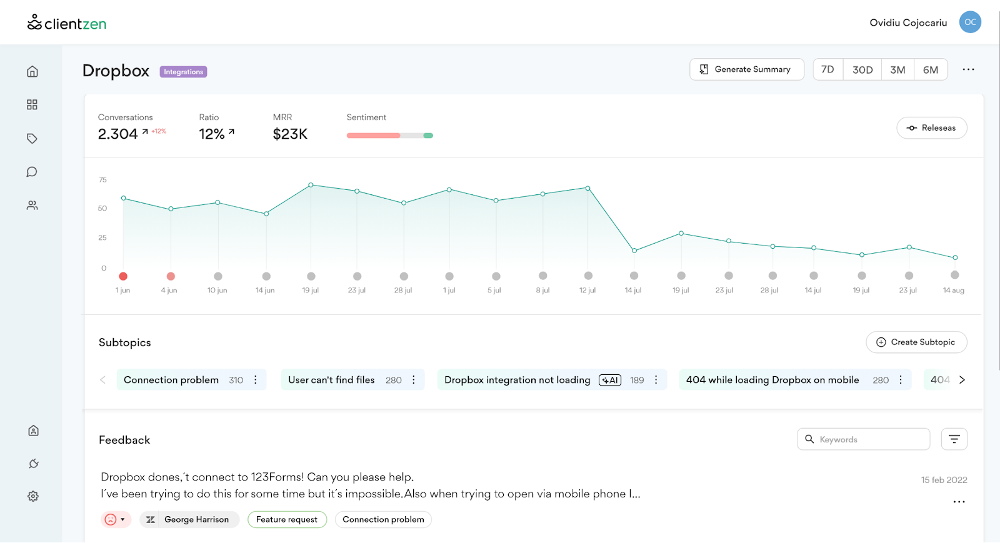This screenshot has height=543, width=1000.
Task: Click the 12 jul timeline marker
Action: pos(588,276)
